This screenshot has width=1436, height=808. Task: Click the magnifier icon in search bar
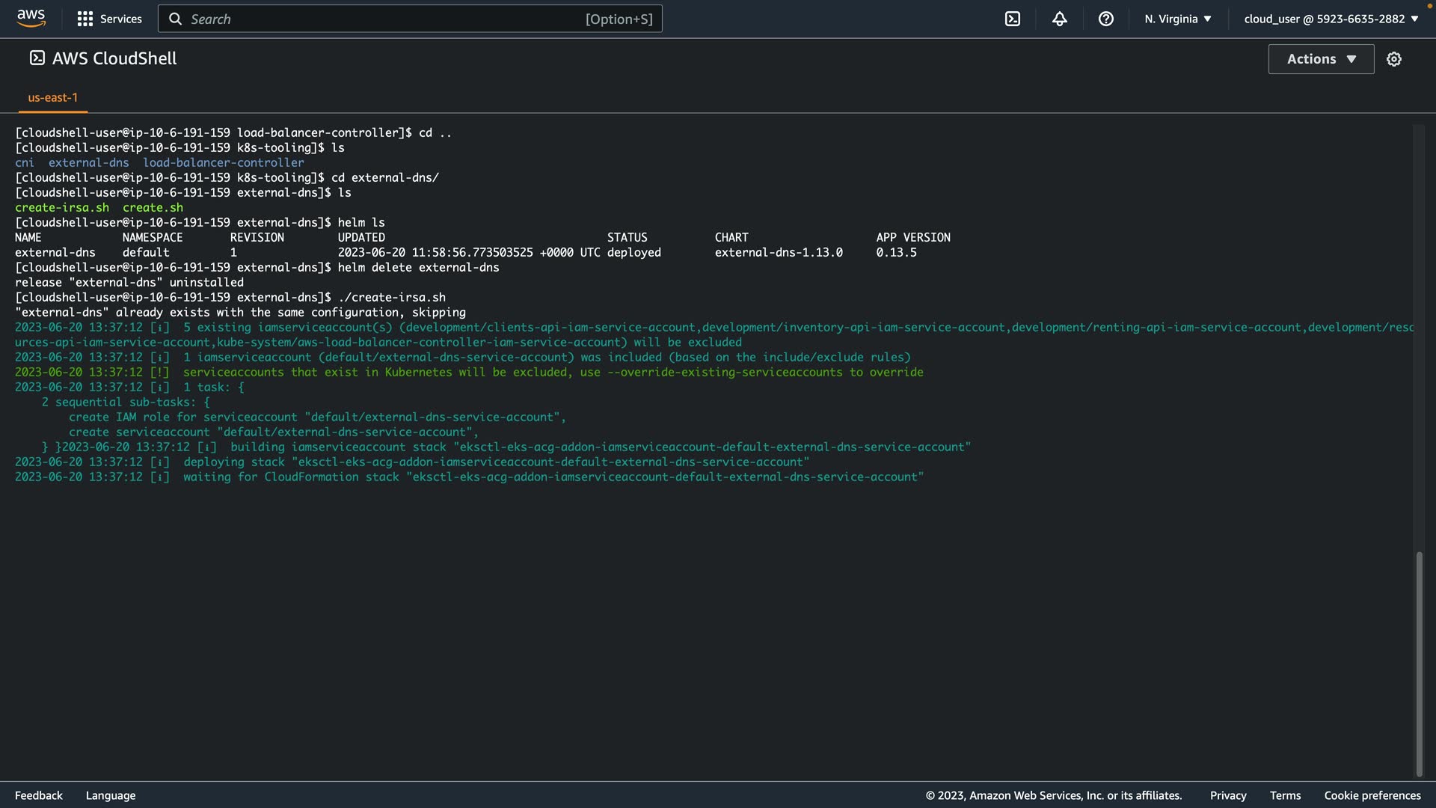click(175, 19)
